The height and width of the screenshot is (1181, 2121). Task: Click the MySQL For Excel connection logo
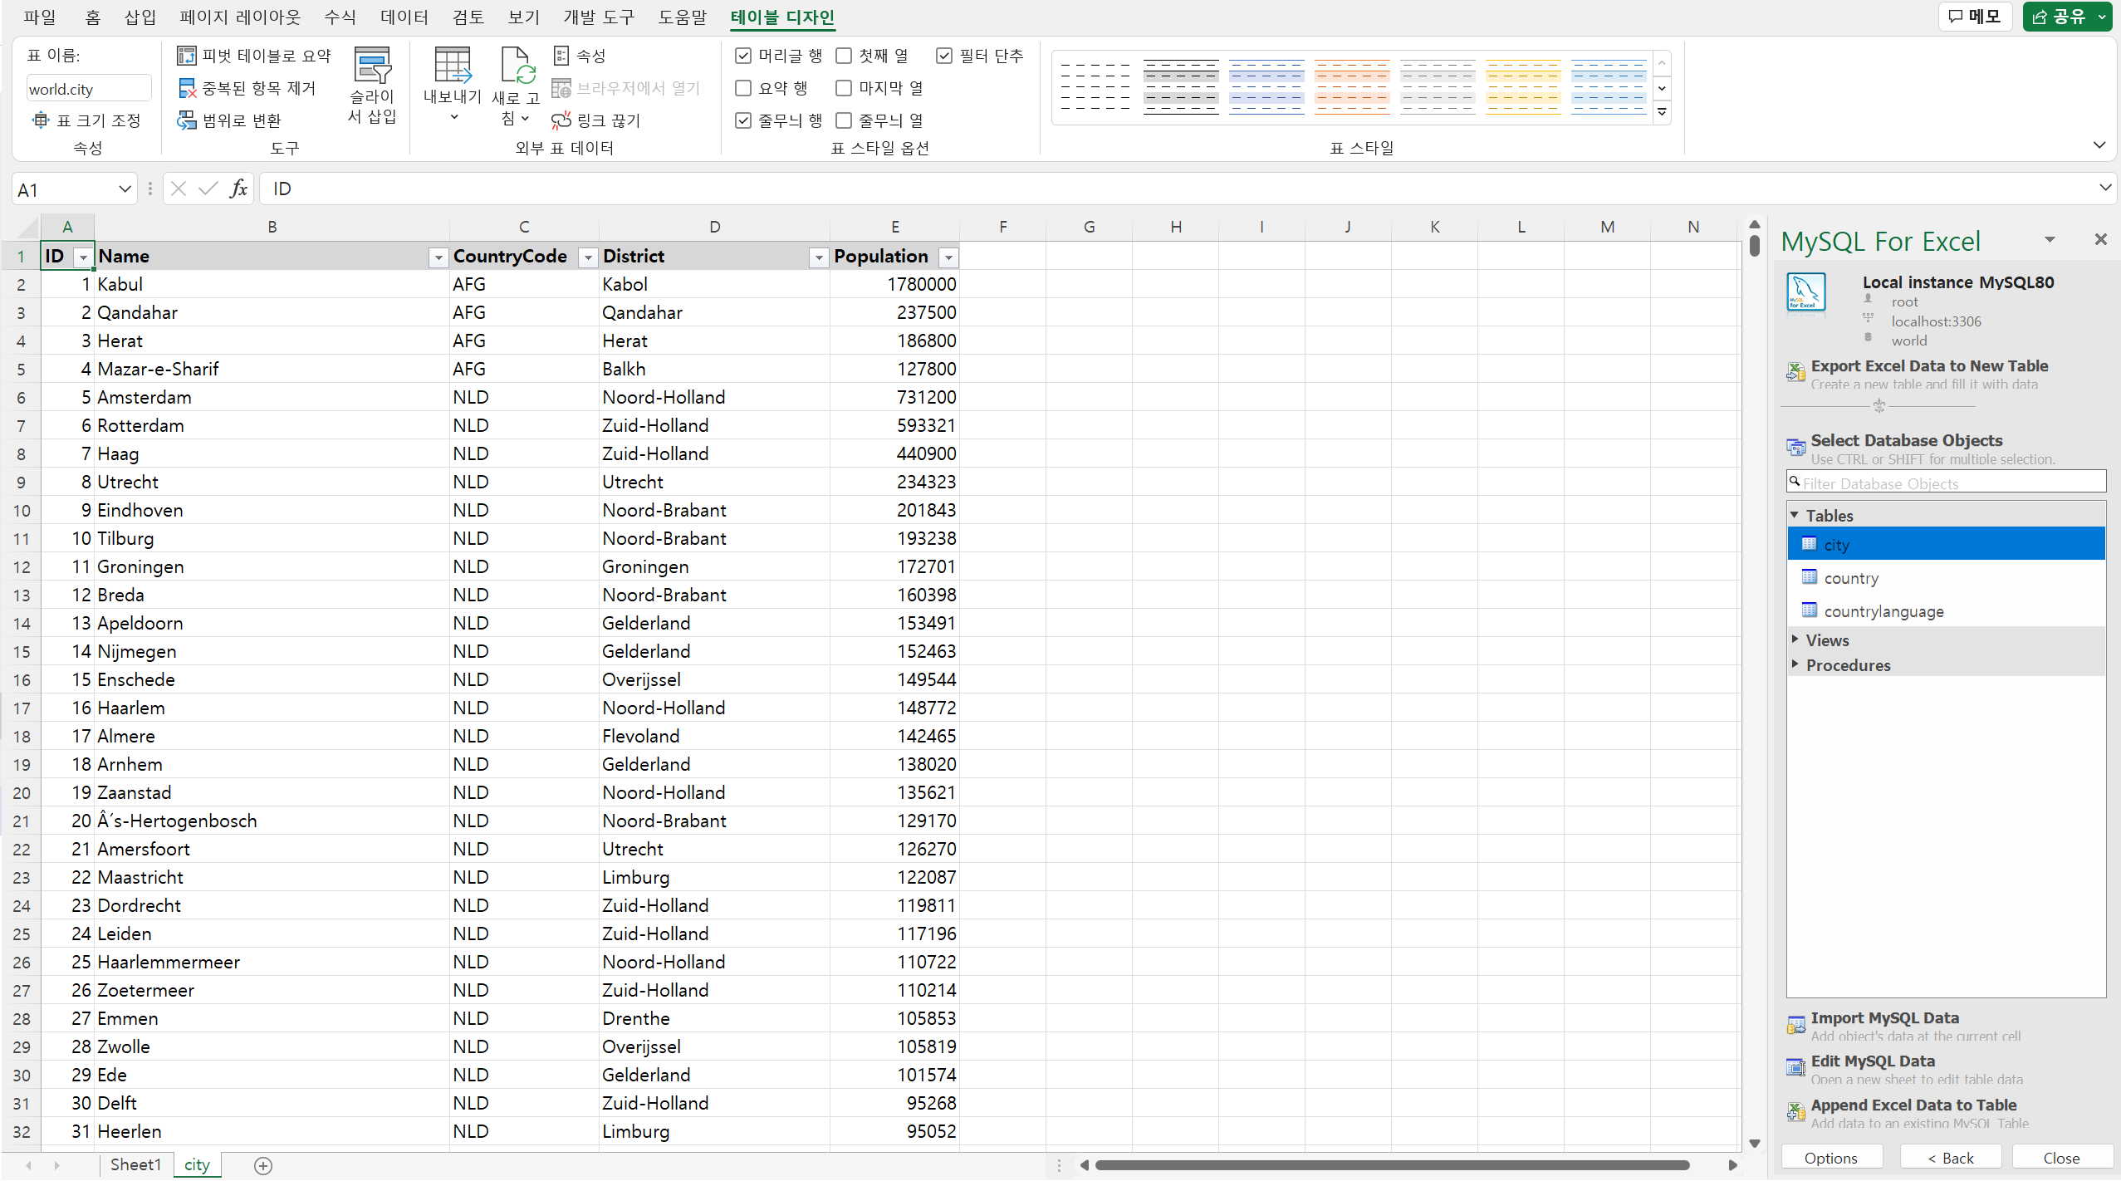pyautogui.click(x=1806, y=293)
